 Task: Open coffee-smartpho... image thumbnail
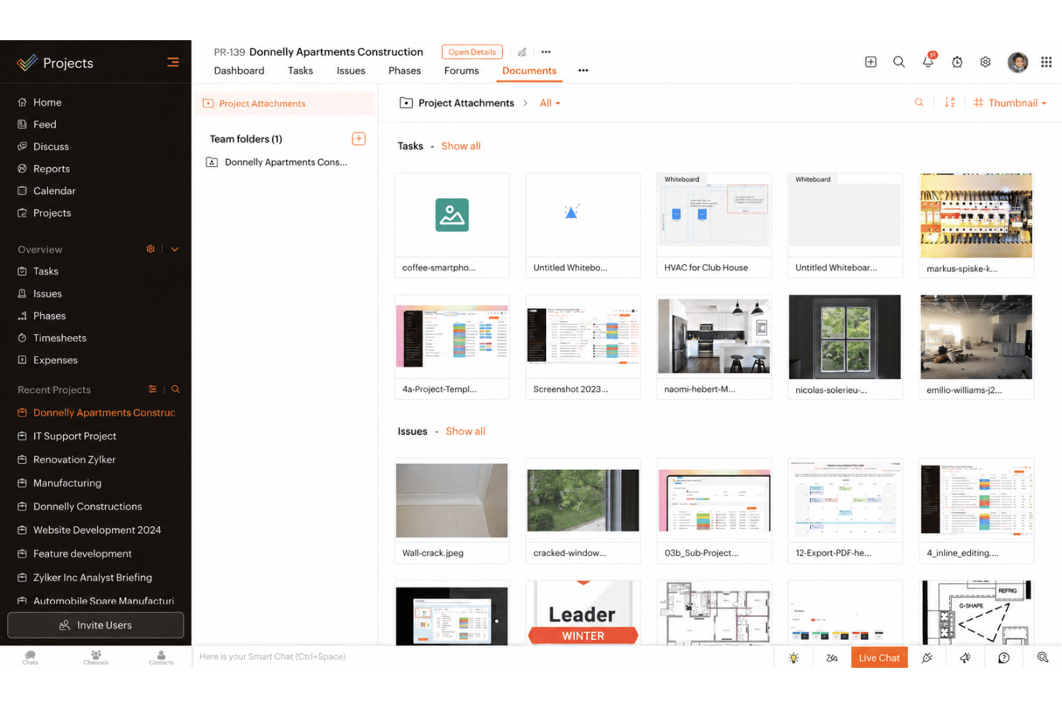coord(451,225)
